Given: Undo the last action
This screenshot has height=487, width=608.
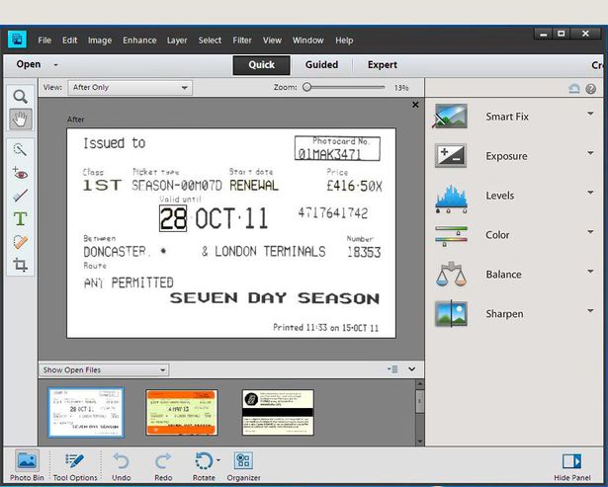Looking at the screenshot, I should (x=121, y=466).
